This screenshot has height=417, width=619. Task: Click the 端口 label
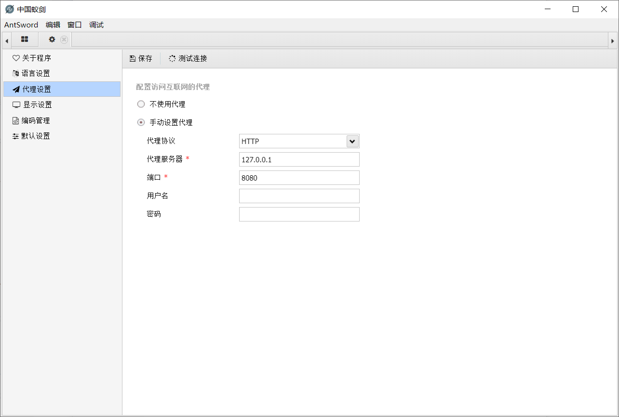tap(154, 177)
